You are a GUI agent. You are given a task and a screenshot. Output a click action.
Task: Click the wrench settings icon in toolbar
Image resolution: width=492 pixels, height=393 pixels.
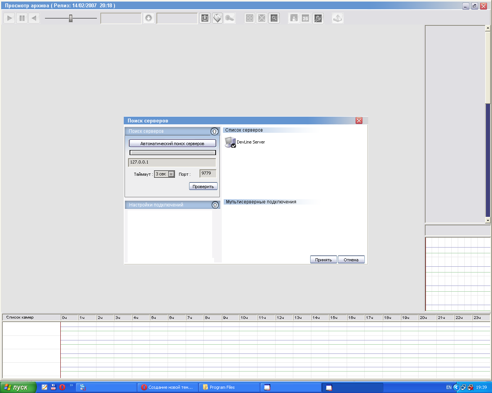318,18
